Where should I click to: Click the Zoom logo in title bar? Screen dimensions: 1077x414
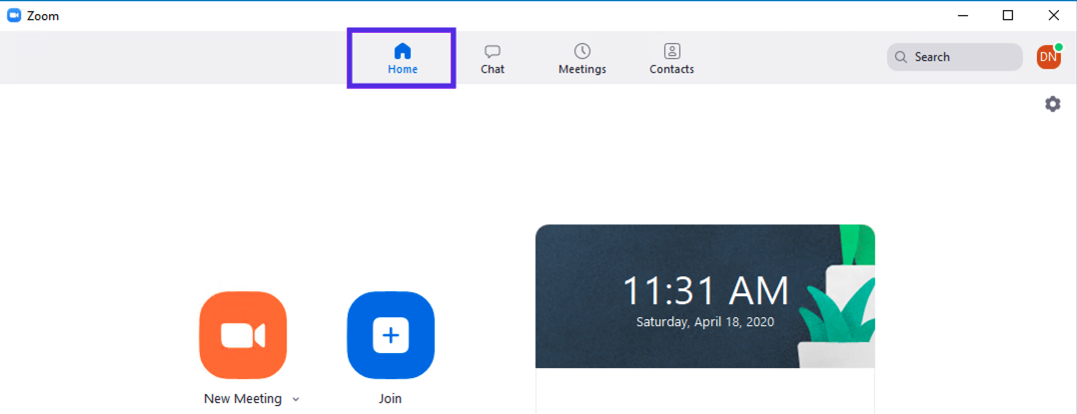click(x=14, y=15)
